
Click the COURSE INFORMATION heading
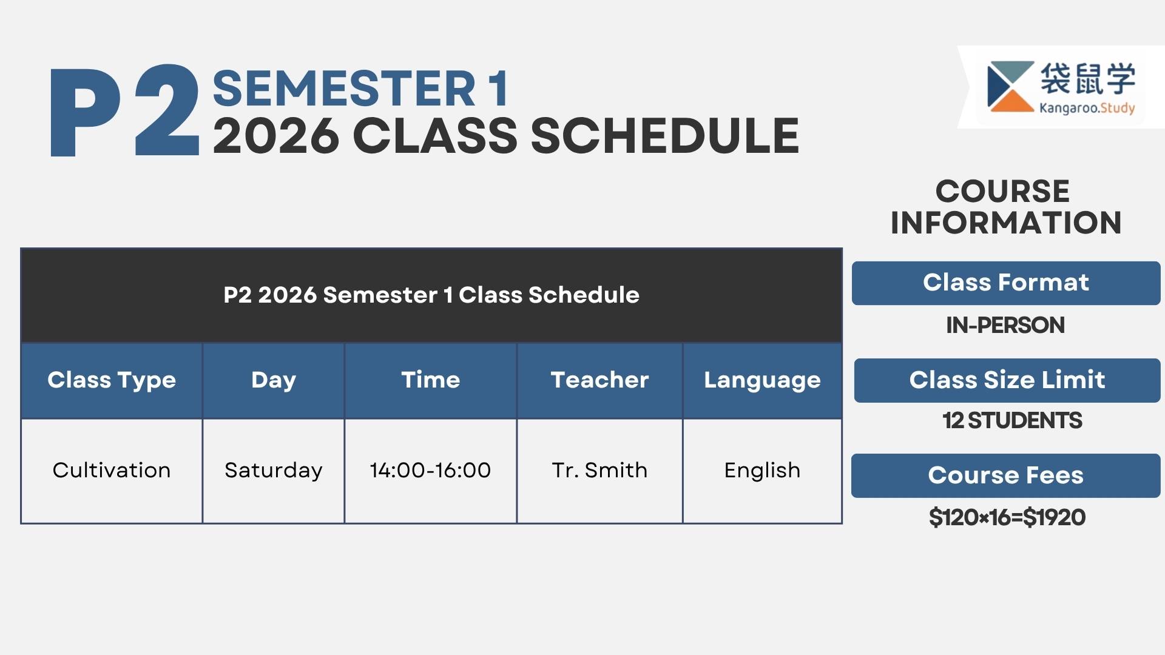1005,207
